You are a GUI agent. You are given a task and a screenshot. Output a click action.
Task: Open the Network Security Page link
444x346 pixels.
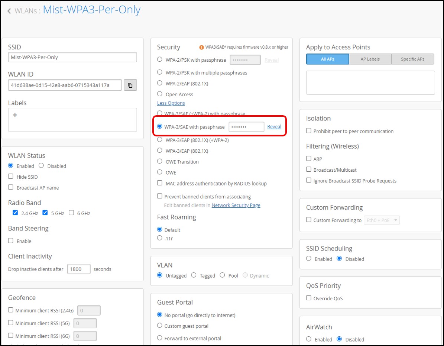pos(236,205)
